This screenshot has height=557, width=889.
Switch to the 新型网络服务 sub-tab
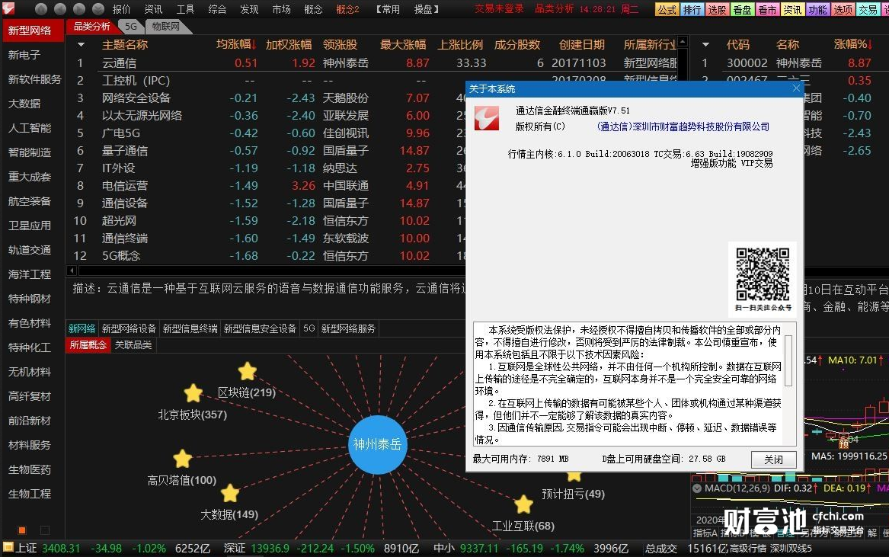coord(348,328)
